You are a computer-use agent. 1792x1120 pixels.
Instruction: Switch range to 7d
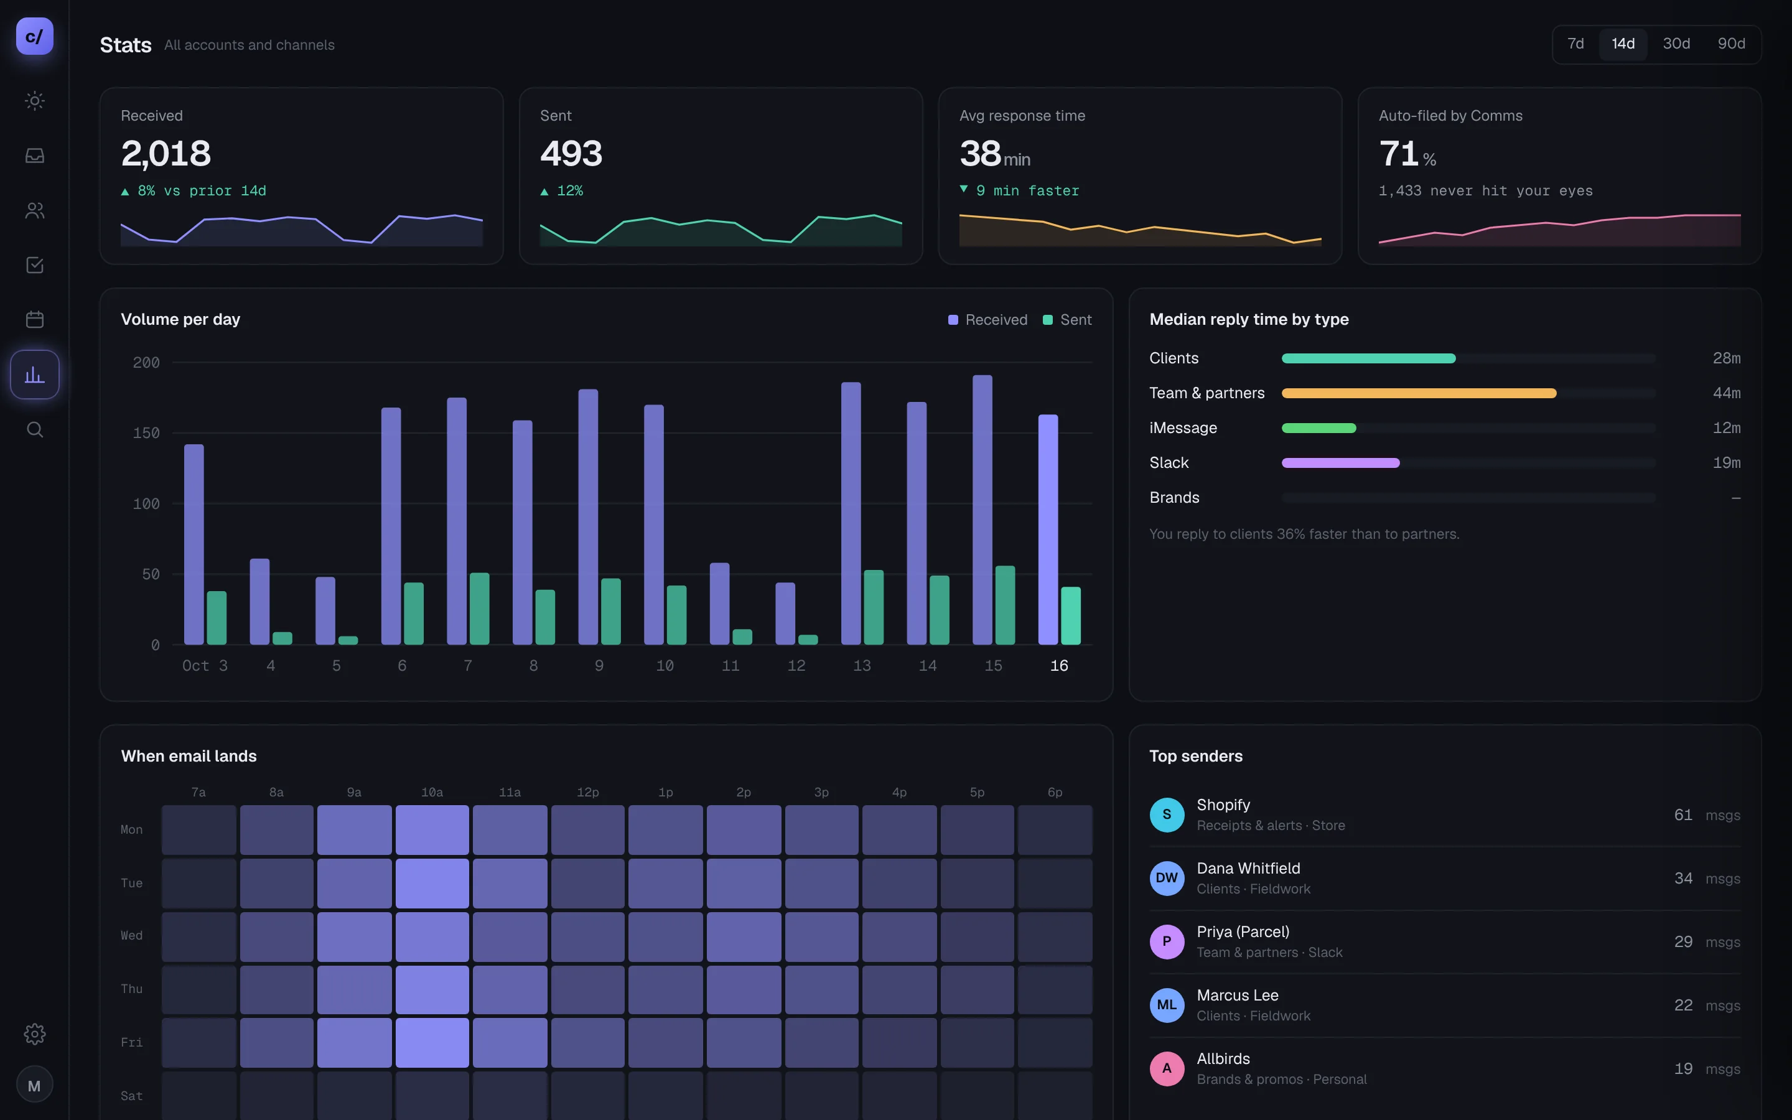click(x=1575, y=44)
